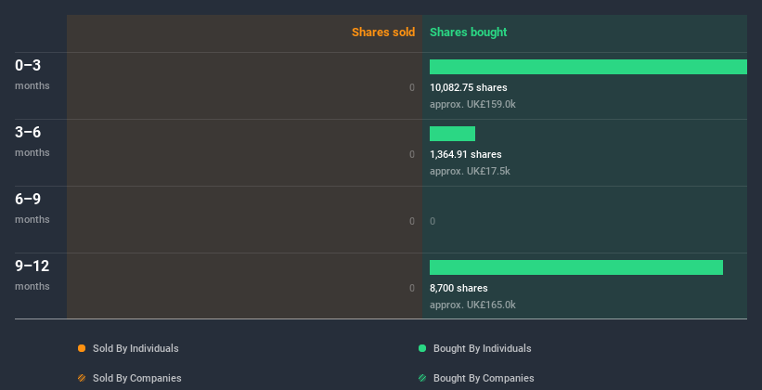The height and width of the screenshot is (390, 762).
Task: Click the Shares bought column header
Action: point(469,32)
